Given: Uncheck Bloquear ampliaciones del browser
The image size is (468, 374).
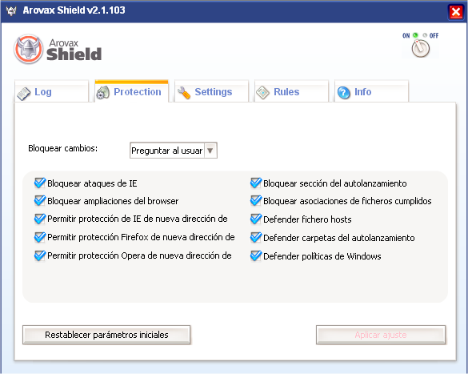Looking at the screenshot, I should point(40,201).
